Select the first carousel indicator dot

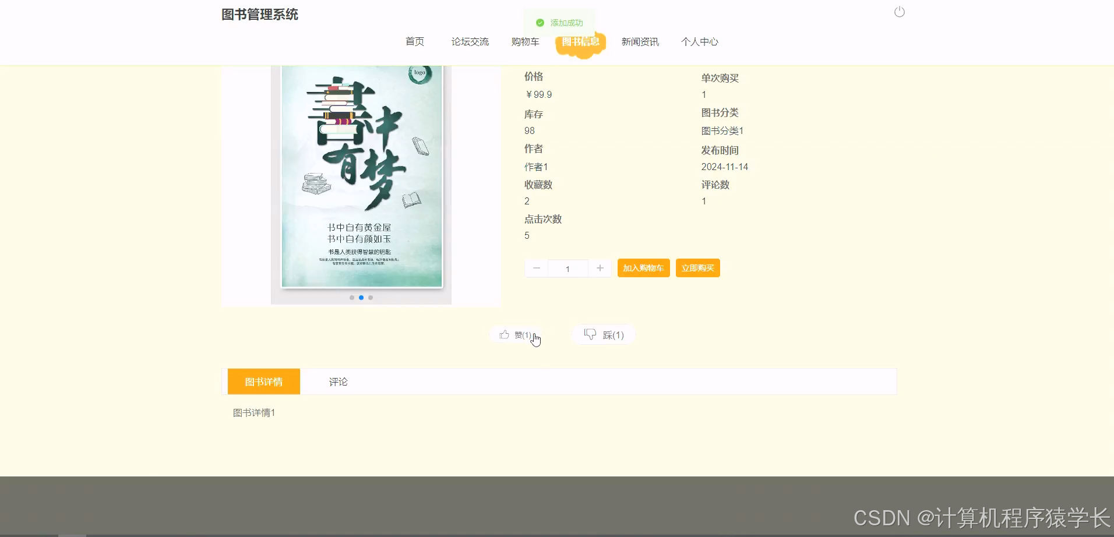click(352, 298)
